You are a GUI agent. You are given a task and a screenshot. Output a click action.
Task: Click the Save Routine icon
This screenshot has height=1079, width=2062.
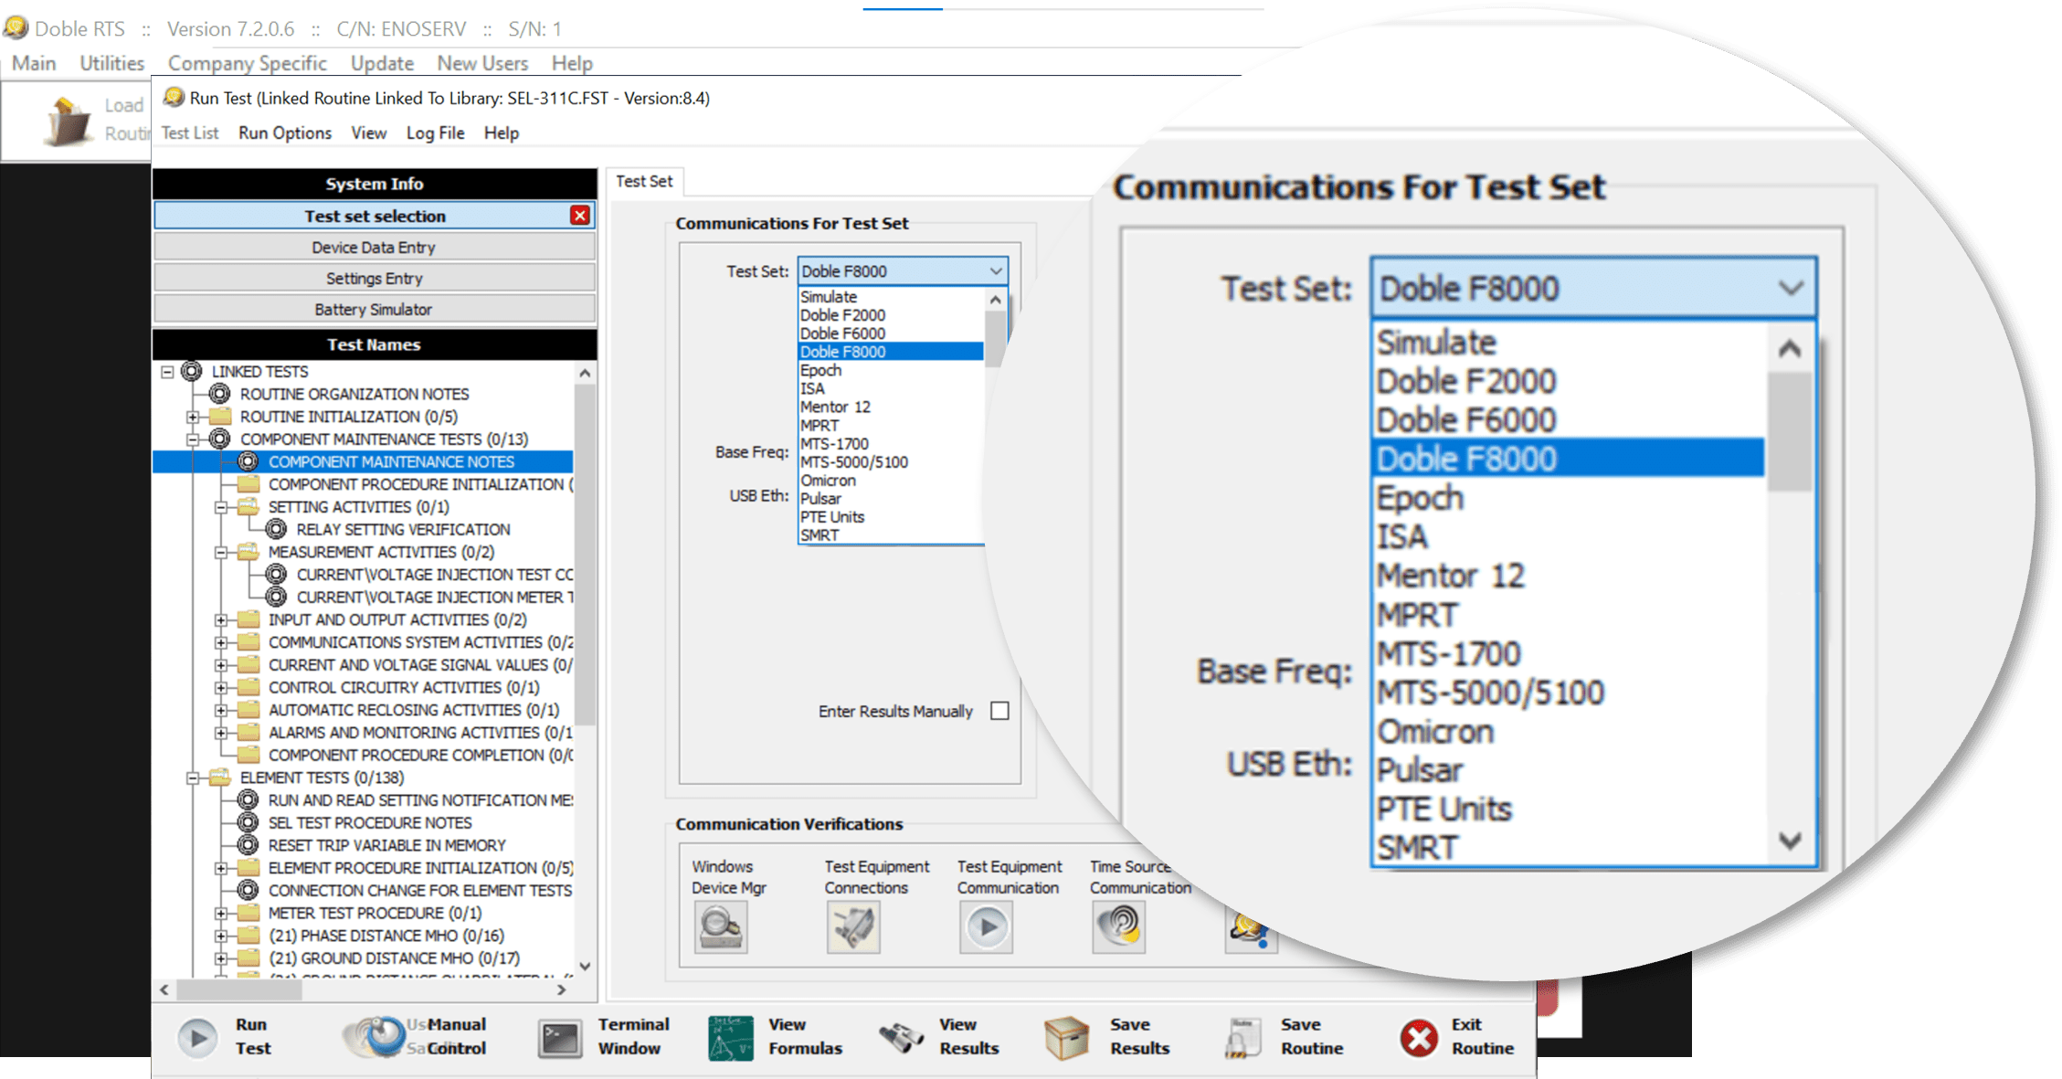1242,1039
